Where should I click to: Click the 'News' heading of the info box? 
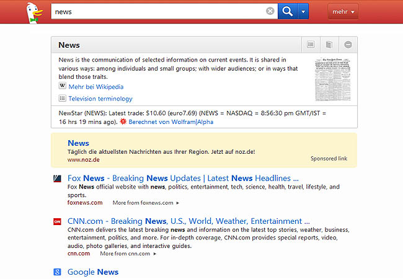(69, 45)
